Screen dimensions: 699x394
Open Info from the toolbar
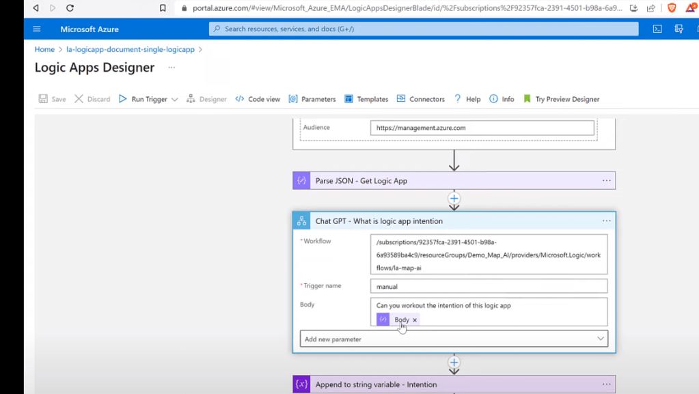coord(502,99)
